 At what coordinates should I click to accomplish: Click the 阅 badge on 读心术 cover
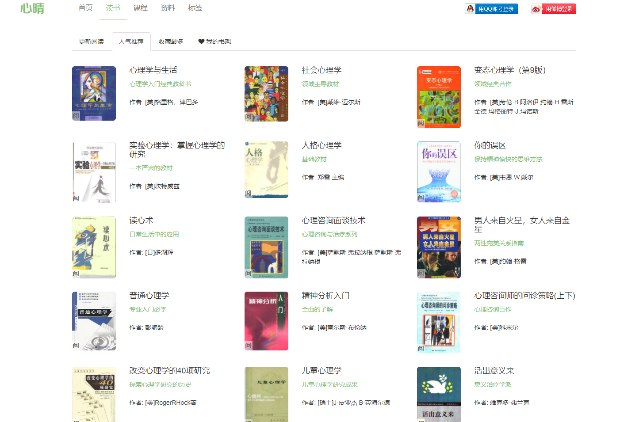(x=76, y=273)
